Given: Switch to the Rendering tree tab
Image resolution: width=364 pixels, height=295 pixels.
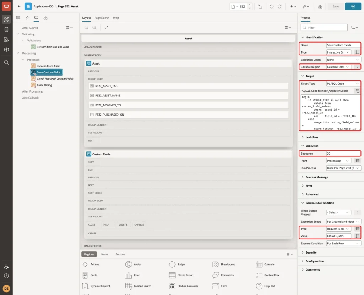Looking at the screenshot, I should [18, 18].
